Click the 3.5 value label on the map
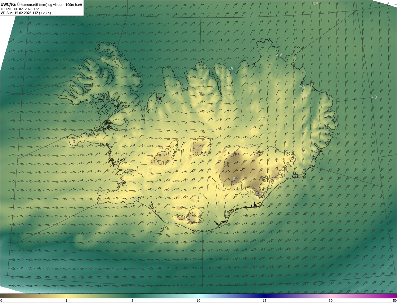The height and width of the screenshot is (303, 397). point(315,4)
